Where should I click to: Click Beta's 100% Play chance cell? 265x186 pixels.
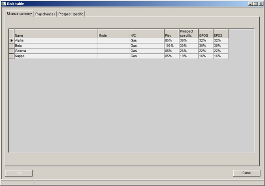(x=171, y=46)
